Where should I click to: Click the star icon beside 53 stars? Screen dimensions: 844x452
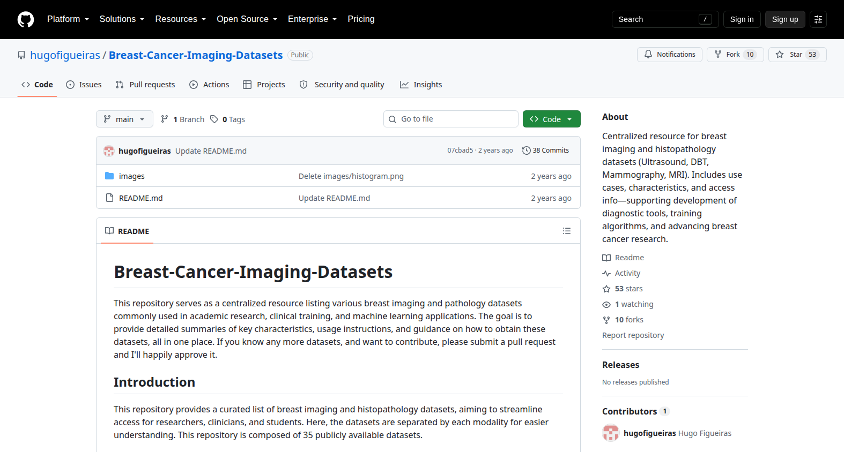coord(606,289)
